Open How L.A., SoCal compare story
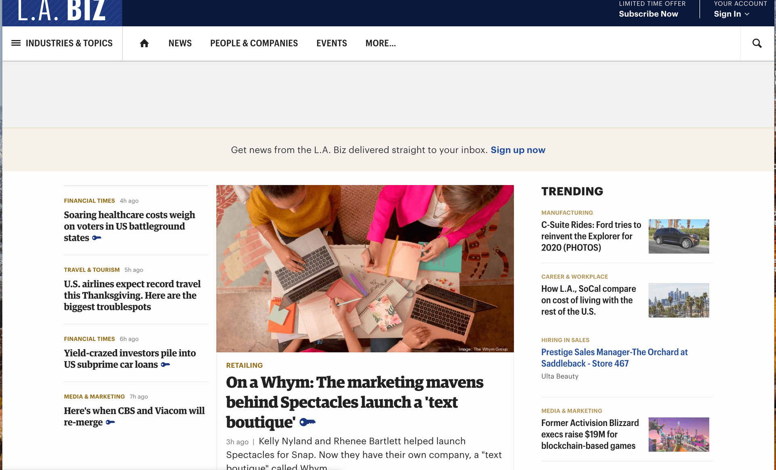The image size is (776, 470). click(588, 300)
